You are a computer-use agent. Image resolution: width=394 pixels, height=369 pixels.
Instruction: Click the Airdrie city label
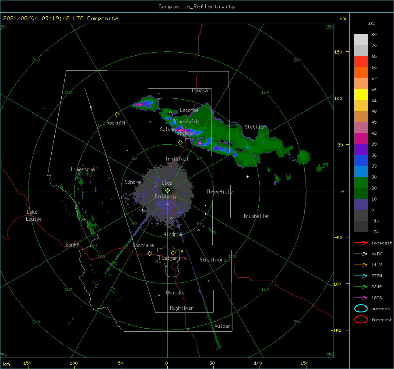tap(172, 234)
